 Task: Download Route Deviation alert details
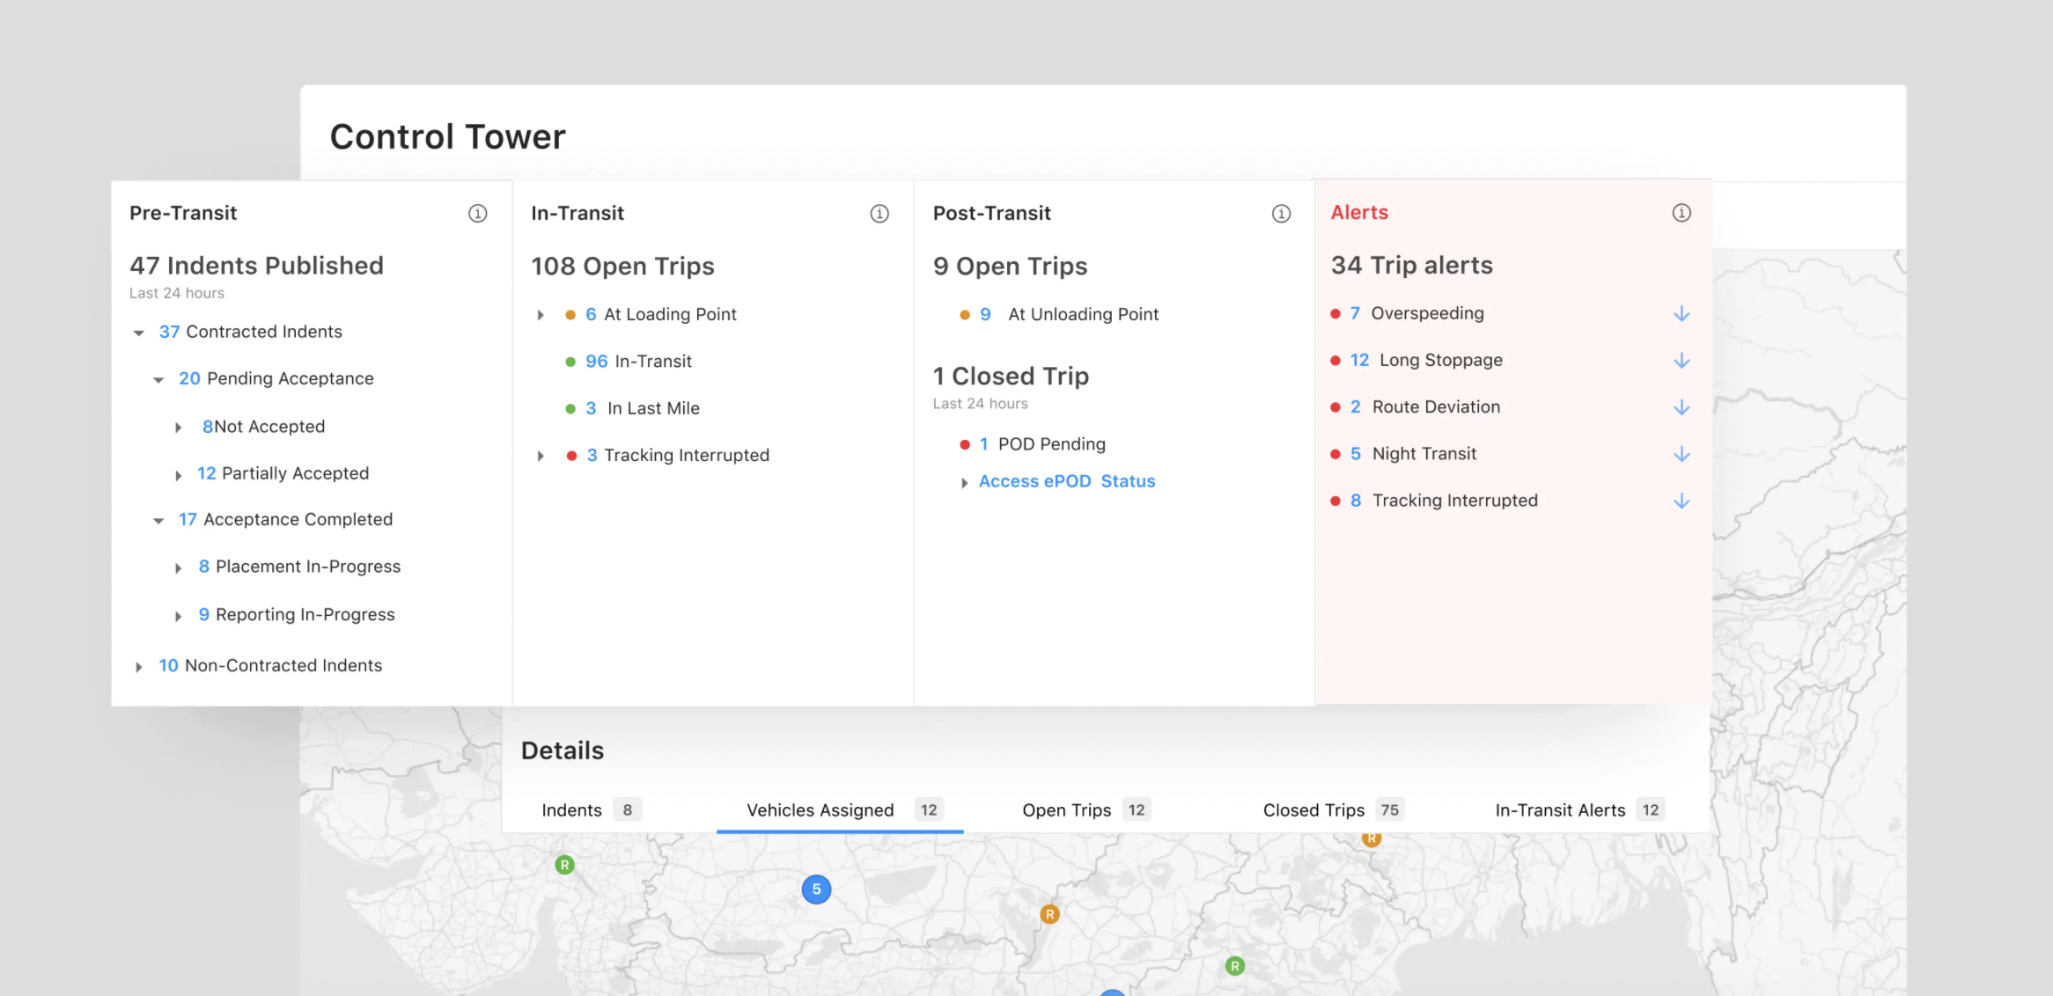pyautogui.click(x=1682, y=406)
